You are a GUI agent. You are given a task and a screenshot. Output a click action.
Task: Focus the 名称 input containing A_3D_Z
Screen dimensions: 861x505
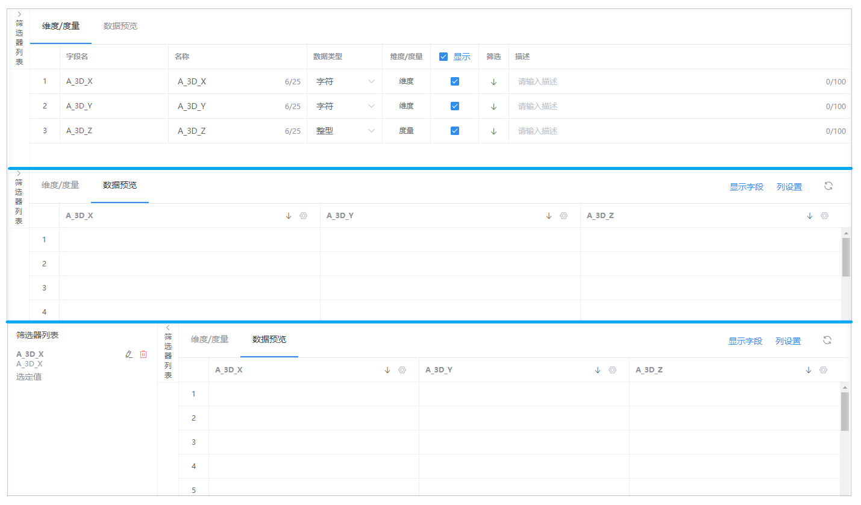tap(238, 131)
